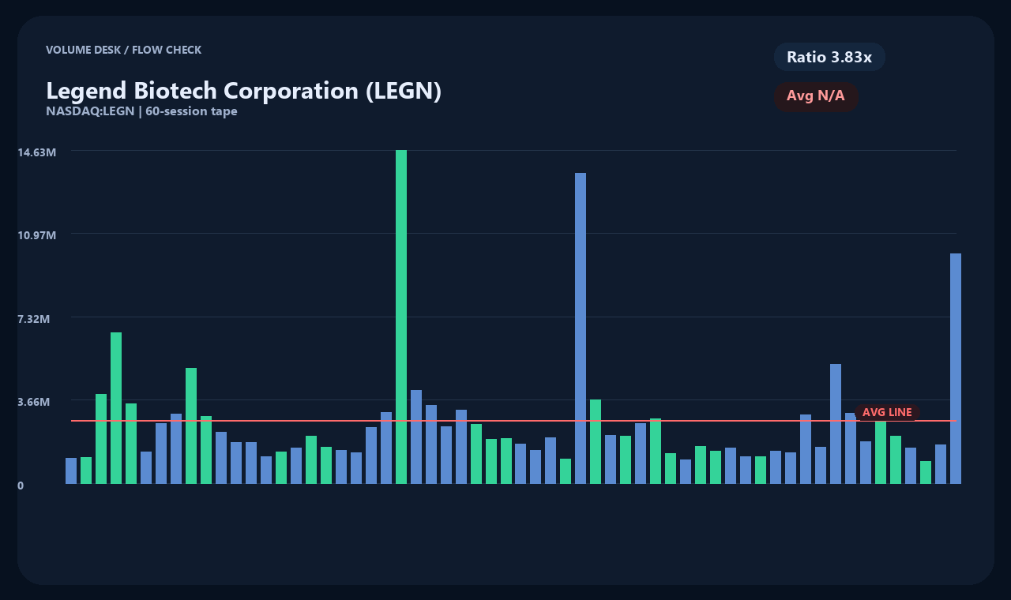Click the 7.32M axis label
Image resolution: width=1011 pixels, height=600 pixels.
[34, 319]
